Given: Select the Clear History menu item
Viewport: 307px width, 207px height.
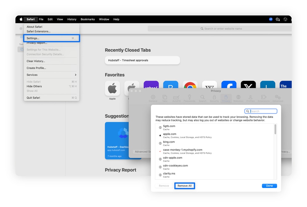Looking at the screenshot, I should 35,61.
